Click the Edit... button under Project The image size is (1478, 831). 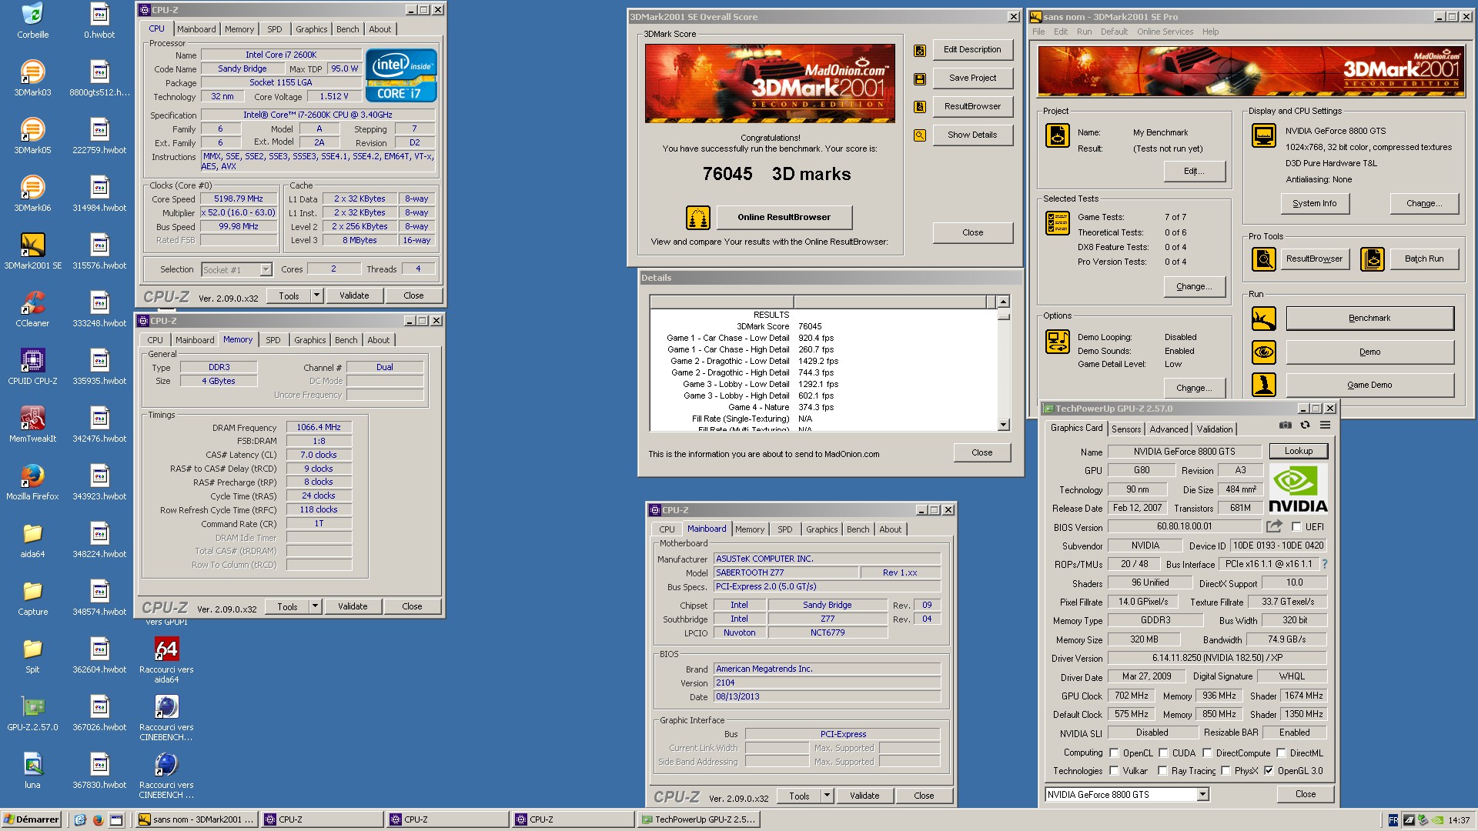[1194, 172]
